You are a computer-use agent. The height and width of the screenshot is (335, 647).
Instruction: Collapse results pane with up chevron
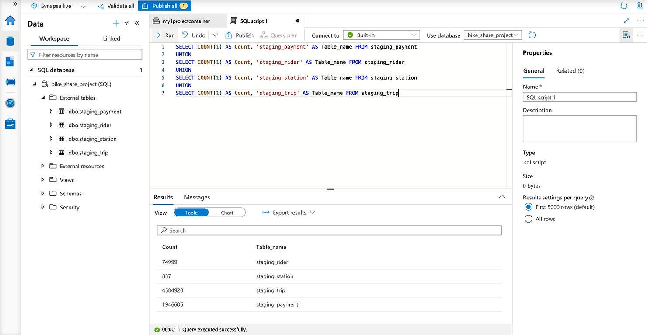502,196
